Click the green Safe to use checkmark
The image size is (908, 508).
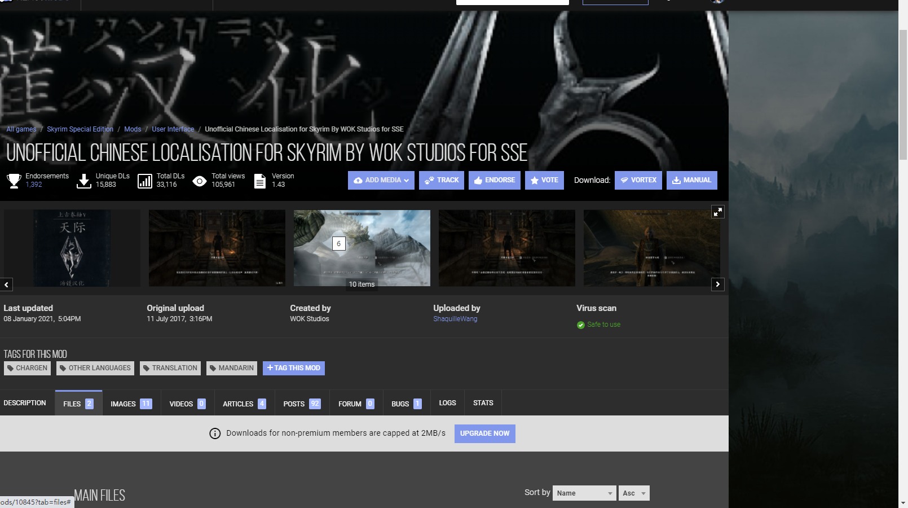coord(580,325)
